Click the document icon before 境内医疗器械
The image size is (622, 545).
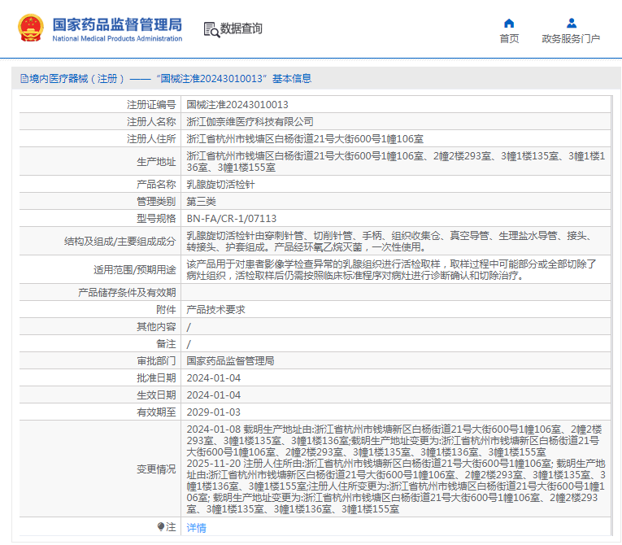(x=24, y=79)
